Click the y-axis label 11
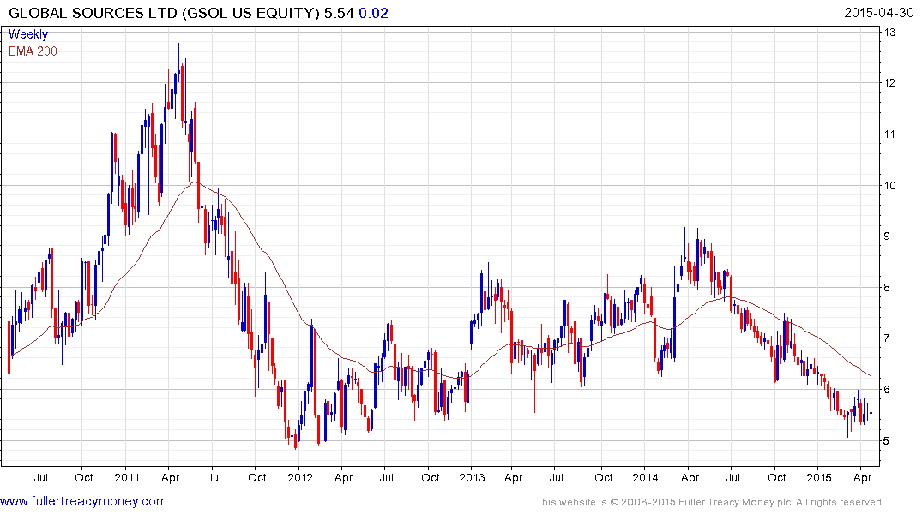The width and height of the screenshot is (922, 514). (x=889, y=134)
